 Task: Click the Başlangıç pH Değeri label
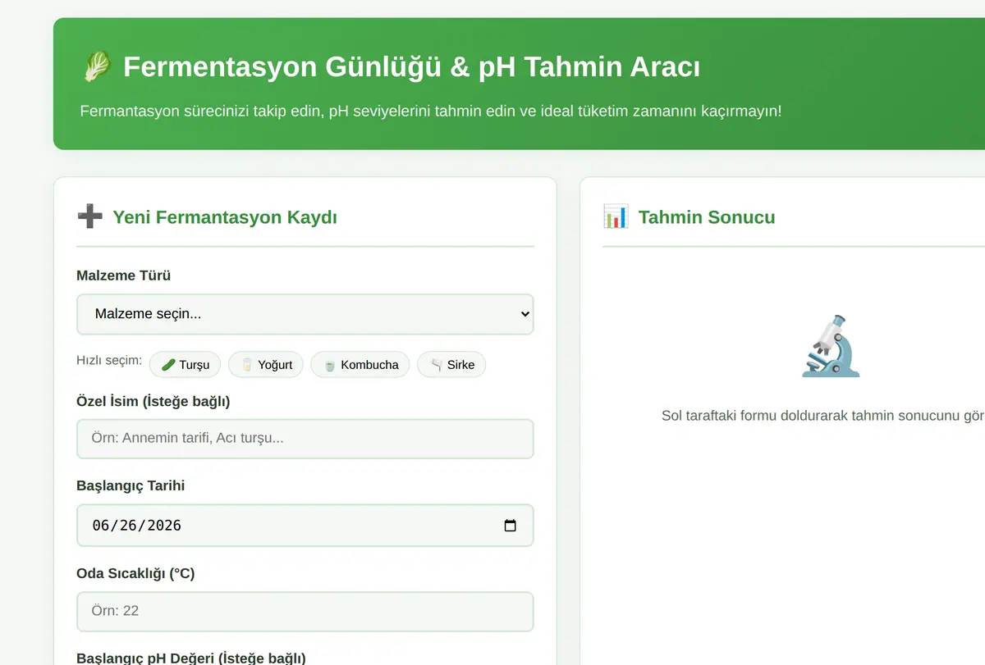(x=191, y=658)
